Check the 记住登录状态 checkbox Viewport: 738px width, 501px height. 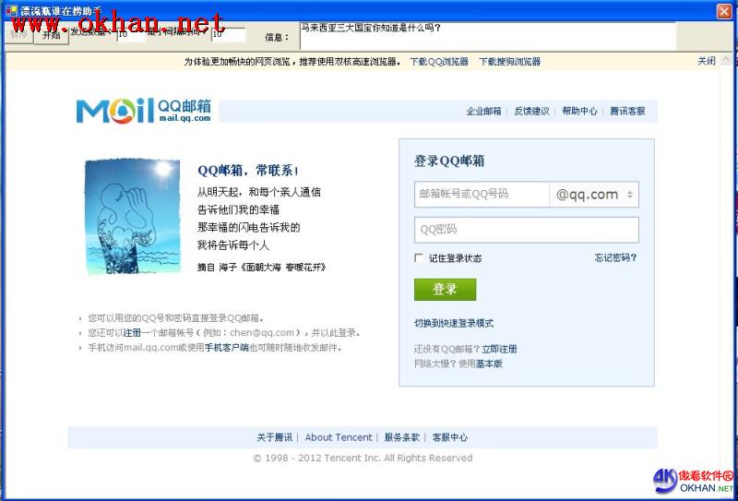tap(419, 257)
